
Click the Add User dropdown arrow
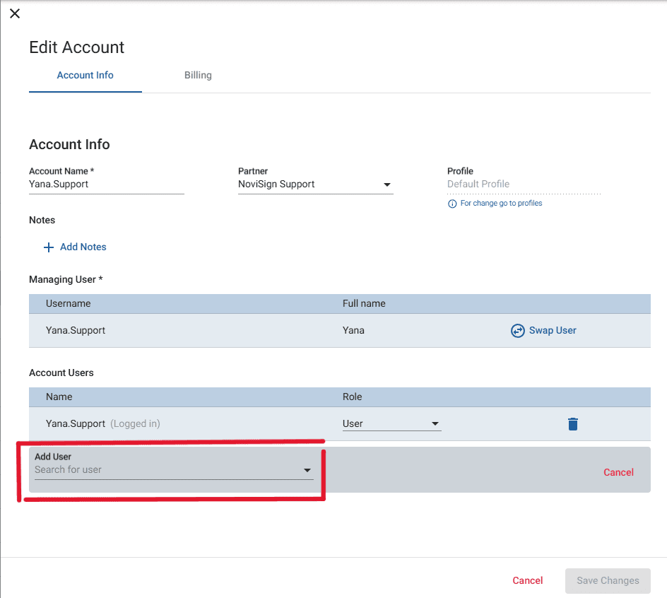307,469
